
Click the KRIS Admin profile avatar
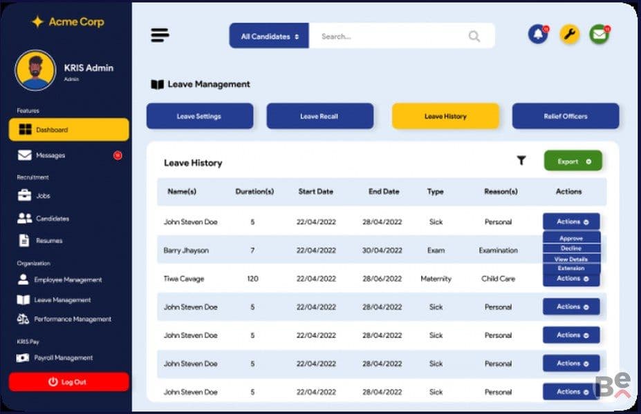click(x=35, y=70)
